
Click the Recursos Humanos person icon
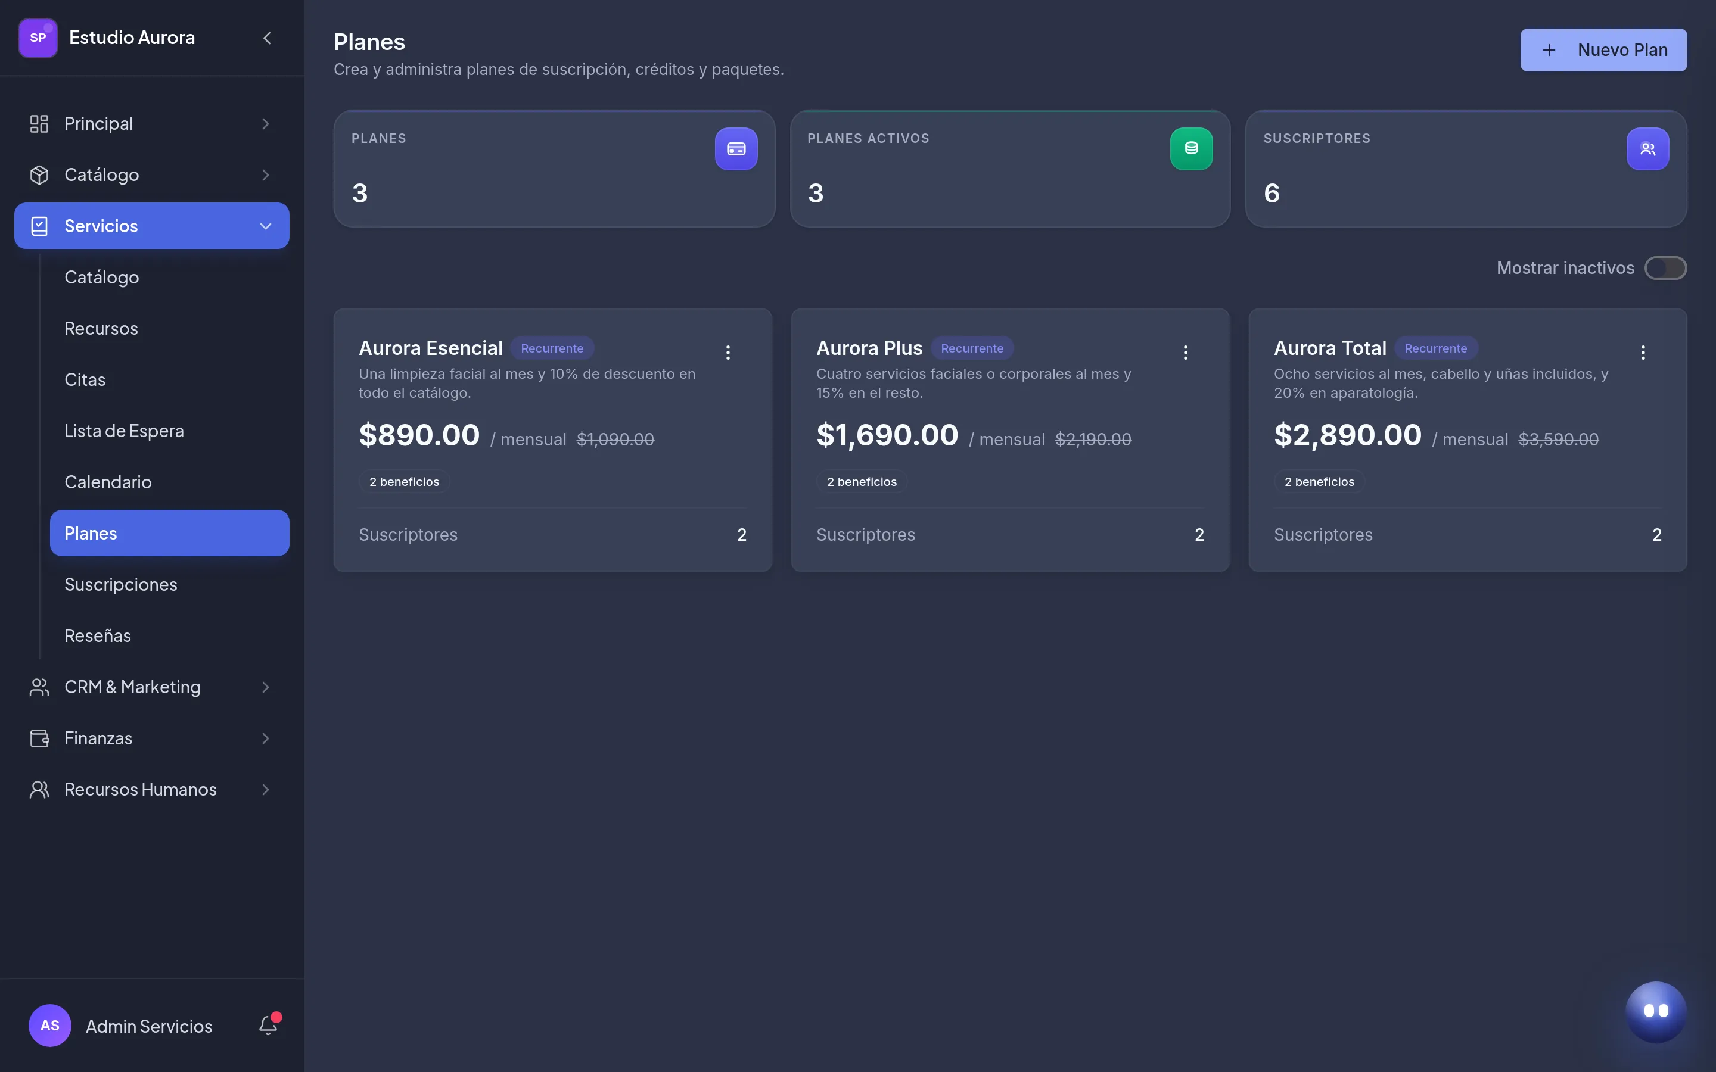click(x=39, y=789)
